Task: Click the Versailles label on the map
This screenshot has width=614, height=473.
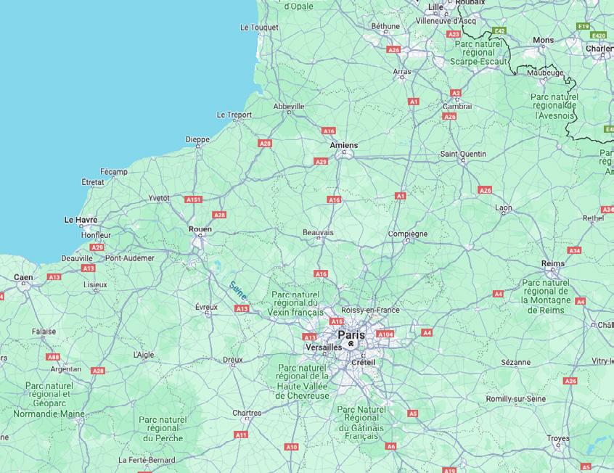Action: tap(324, 347)
